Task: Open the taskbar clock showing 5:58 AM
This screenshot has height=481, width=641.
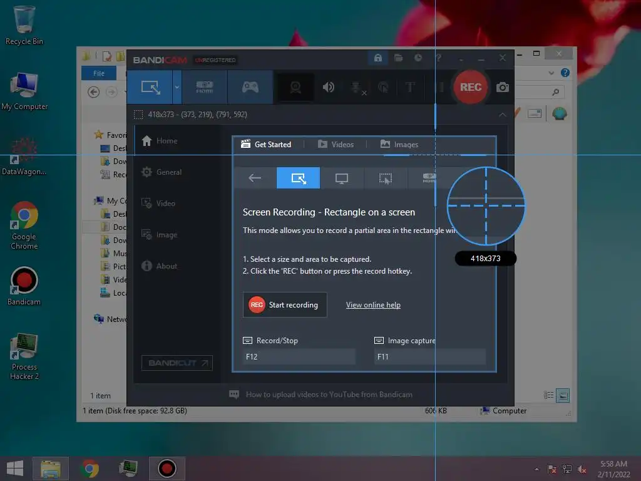Action: (x=613, y=469)
